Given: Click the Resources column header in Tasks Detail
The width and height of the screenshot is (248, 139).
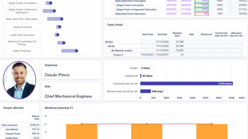Looking at the screenshot, I should click(207, 34).
